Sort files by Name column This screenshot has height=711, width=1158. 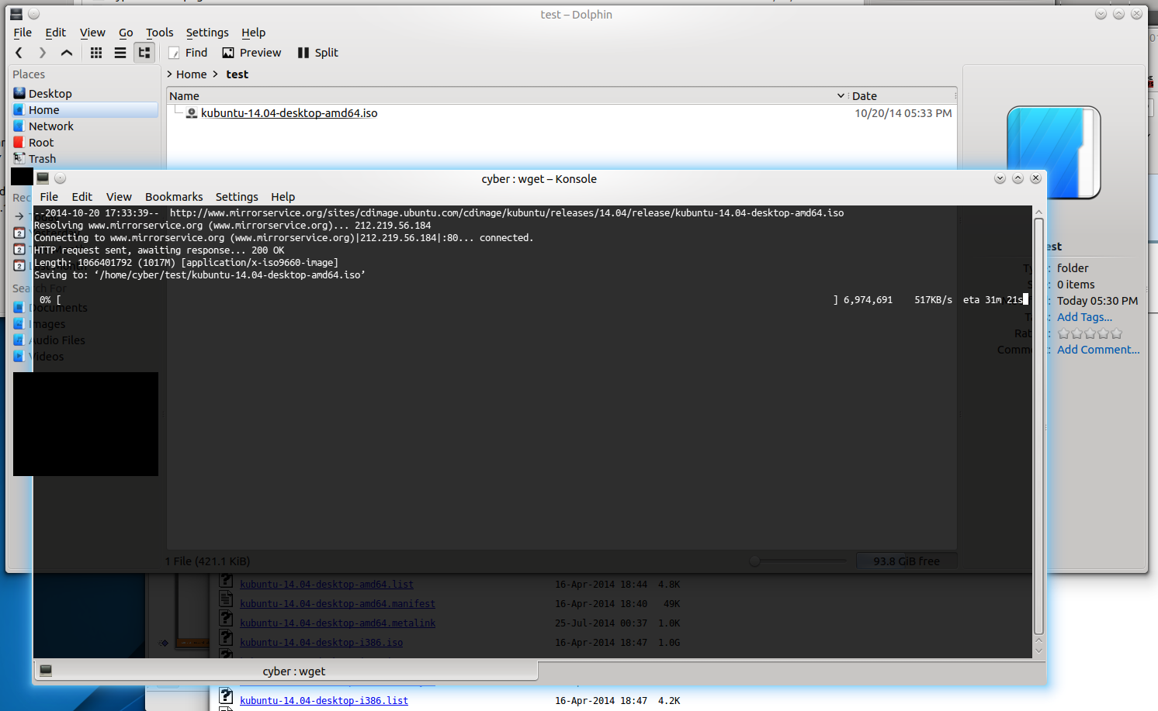point(507,96)
